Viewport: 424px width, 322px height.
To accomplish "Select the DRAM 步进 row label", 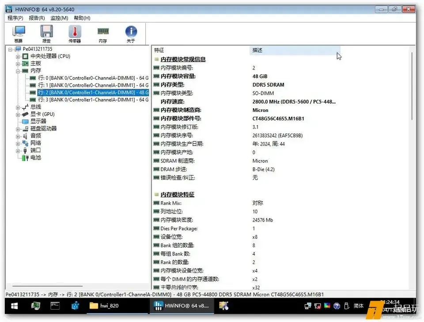I will (174, 169).
